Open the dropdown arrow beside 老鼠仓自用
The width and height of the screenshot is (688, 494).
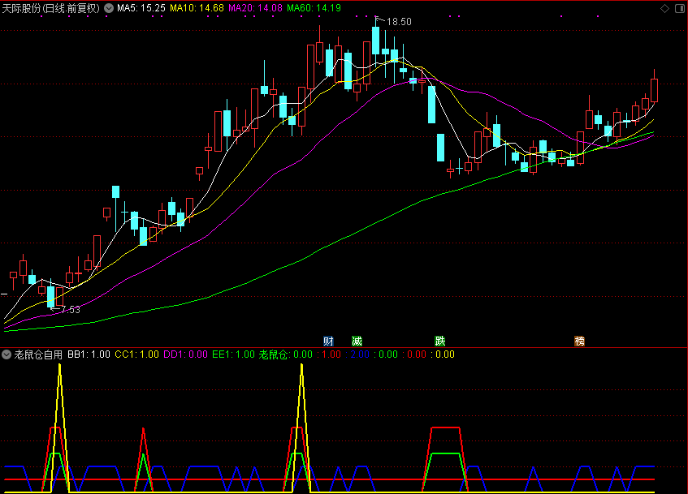coord(6,354)
